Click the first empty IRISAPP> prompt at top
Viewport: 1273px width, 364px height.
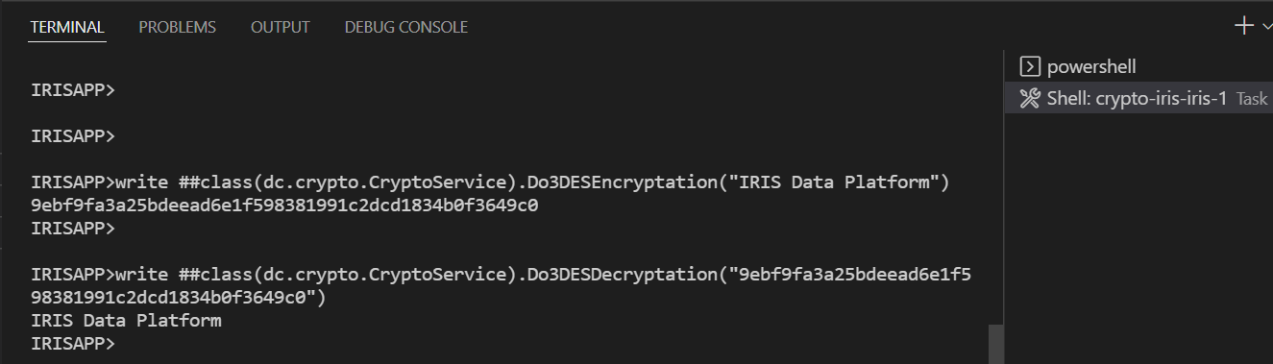[x=73, y=90]
